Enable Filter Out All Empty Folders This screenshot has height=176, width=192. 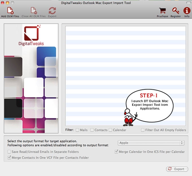point(143,130)
